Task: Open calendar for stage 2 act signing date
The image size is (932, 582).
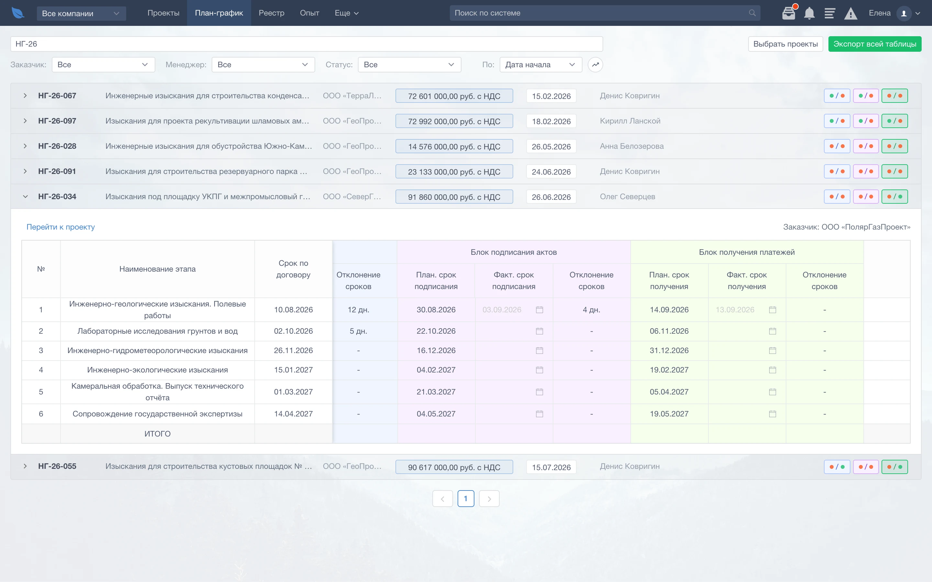Action: click(x=539, y=331)
